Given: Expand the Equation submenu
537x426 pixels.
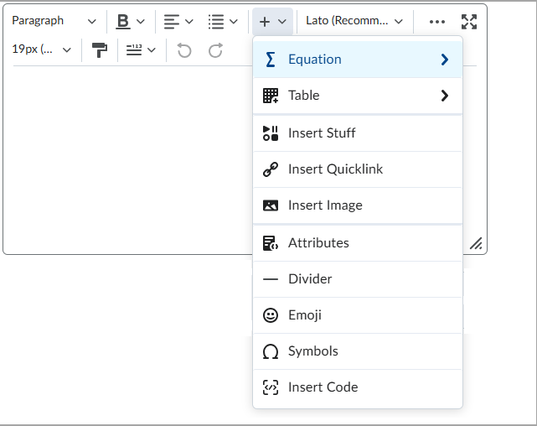Looking at the screenshot, I should (357, 60).
